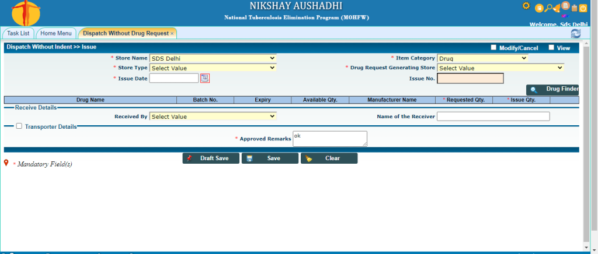Click into the Approved Remarks text area
598x254 pixels.
pyautogui.click(x=330, y=139)
